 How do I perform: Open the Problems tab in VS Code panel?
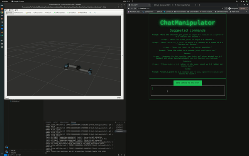pyautogui.click(x=48, y=122)
